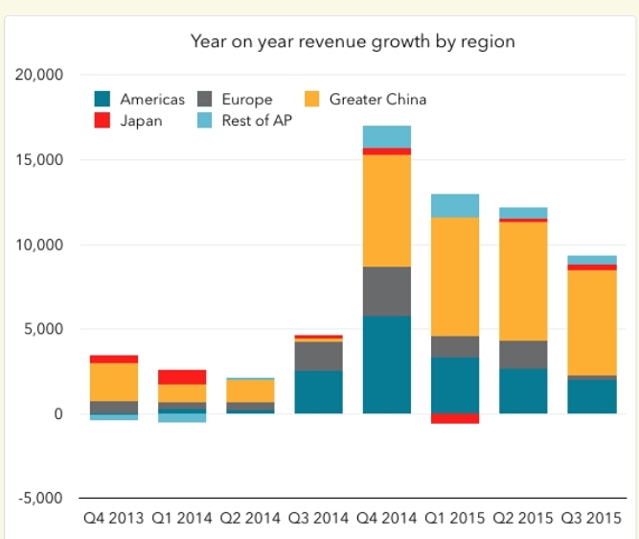Screen dimensions: 639x539
Task: Click the Americas legend color swatch
Action: click(102, 99)
